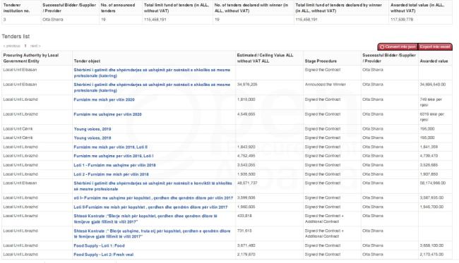Open Loti 1 - Furnizim me ushqime për vitin 2018
This screenshot has height=263, width=459.
point(114,165)
